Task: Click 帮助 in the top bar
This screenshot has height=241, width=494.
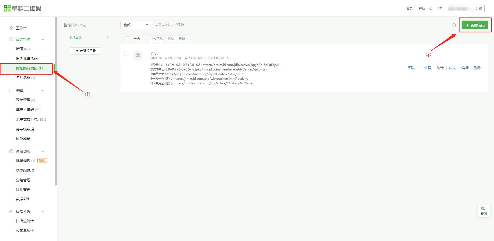Action: point(422,8)
